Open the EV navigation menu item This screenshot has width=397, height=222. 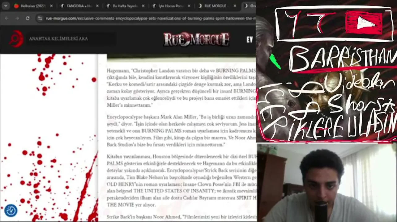(x=250, y=39)
